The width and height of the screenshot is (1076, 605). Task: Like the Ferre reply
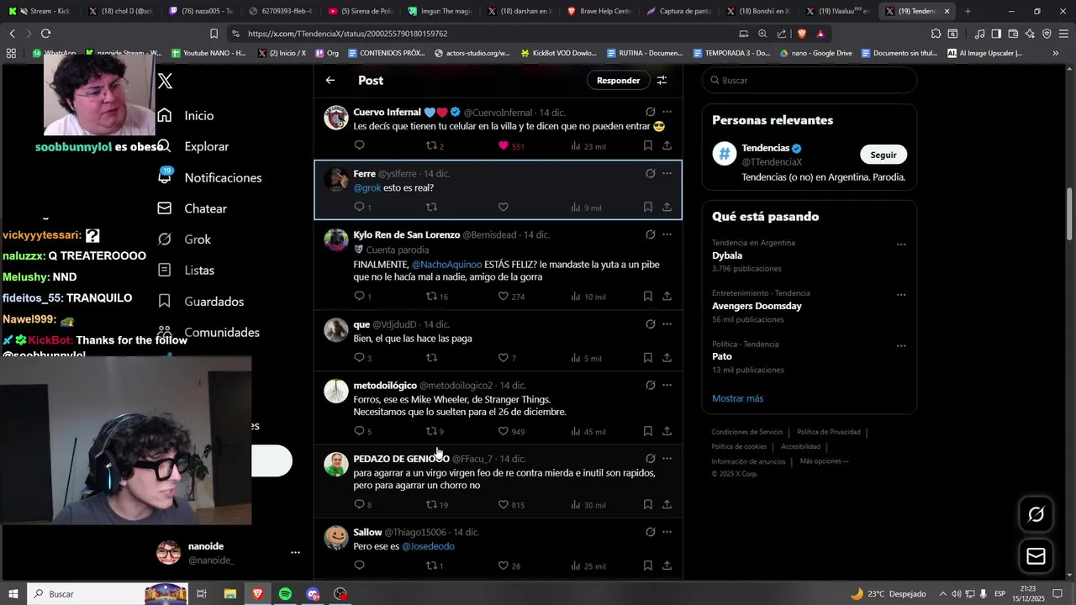click(504, 208)
